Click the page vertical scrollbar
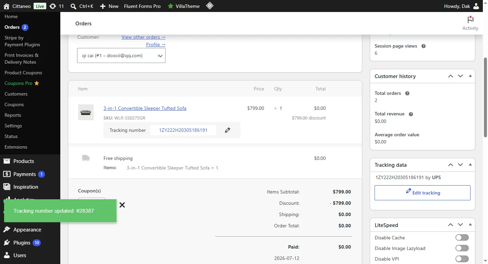This screenshot has height=264, width=488. [485, 98]
